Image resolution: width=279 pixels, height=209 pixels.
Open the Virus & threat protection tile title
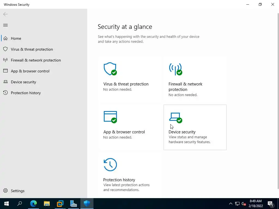point(126,84)
